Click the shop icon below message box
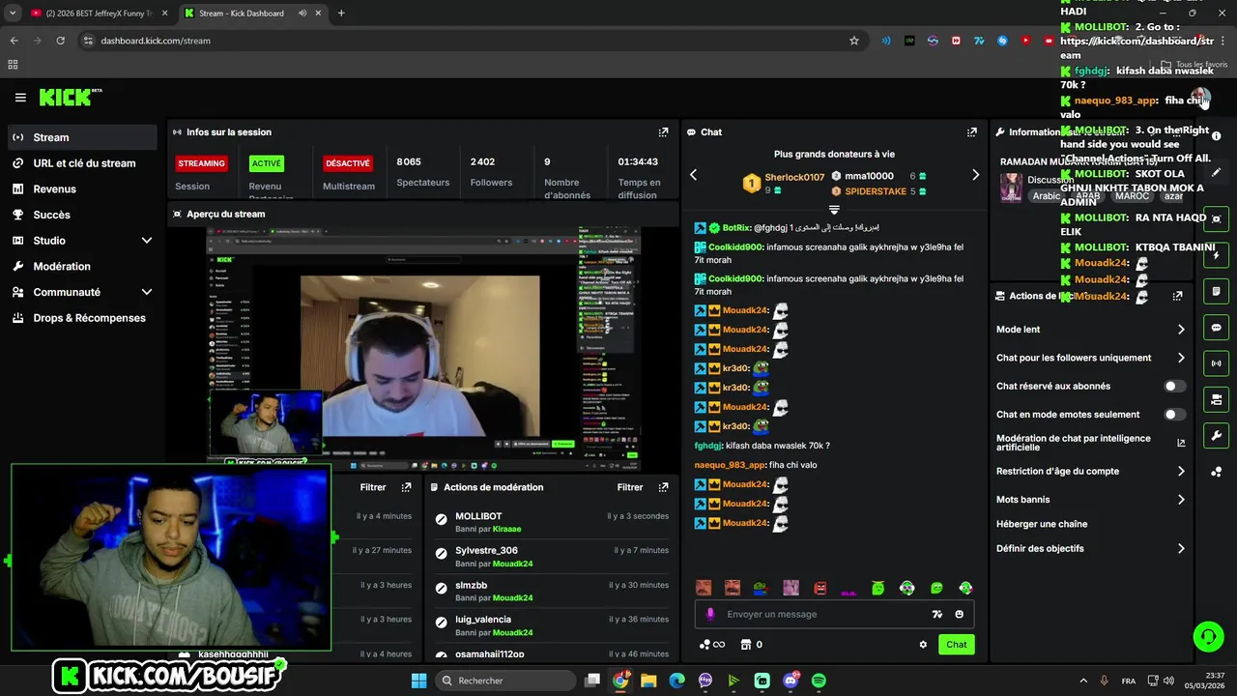This screenshot has width=1237, height=696. click(746, 645)
